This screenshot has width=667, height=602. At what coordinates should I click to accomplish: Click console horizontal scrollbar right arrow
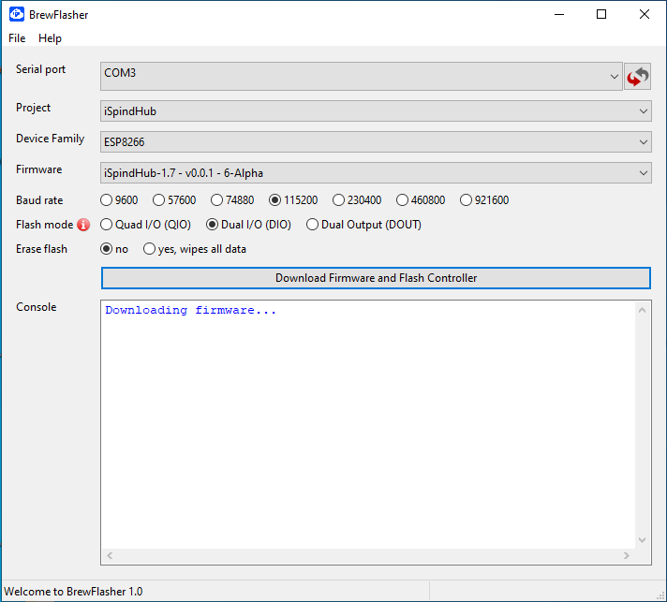point(627,556)
